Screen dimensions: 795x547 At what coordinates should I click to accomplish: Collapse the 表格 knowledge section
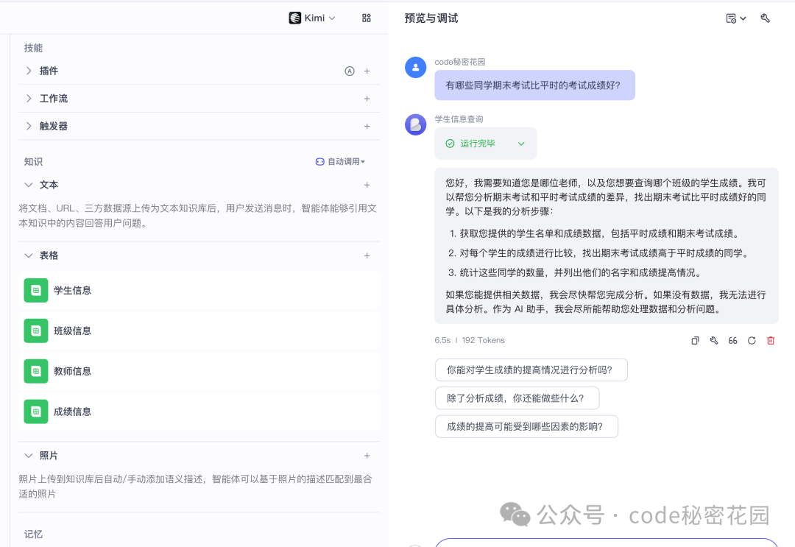coord(28,255)
